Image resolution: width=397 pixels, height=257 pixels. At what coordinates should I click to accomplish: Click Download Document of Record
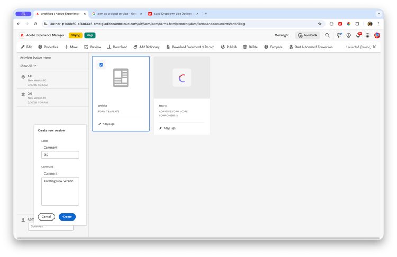[191, 47]
